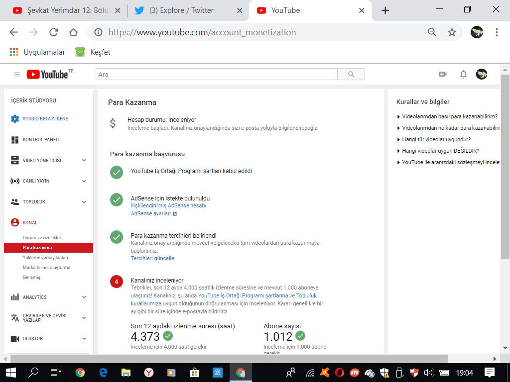Expand the Oluştur section chevron

84,338
